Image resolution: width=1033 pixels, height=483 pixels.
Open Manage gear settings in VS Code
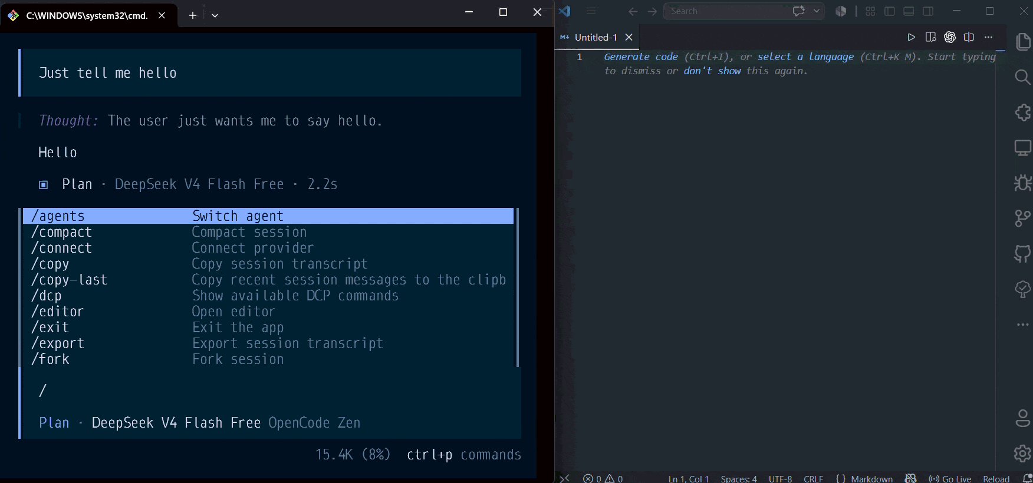pos(1023,453)
